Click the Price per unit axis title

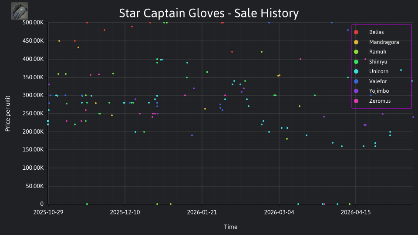[x=8, y=114]
